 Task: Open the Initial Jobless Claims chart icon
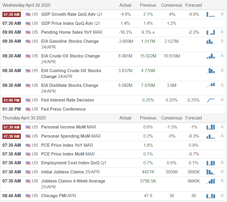pos(211,172)
